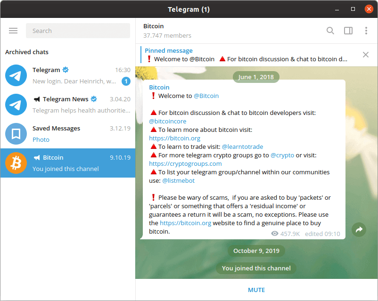Open https://cryptogroups.com link
Screen dimensions: 378x301
[185, 163]
